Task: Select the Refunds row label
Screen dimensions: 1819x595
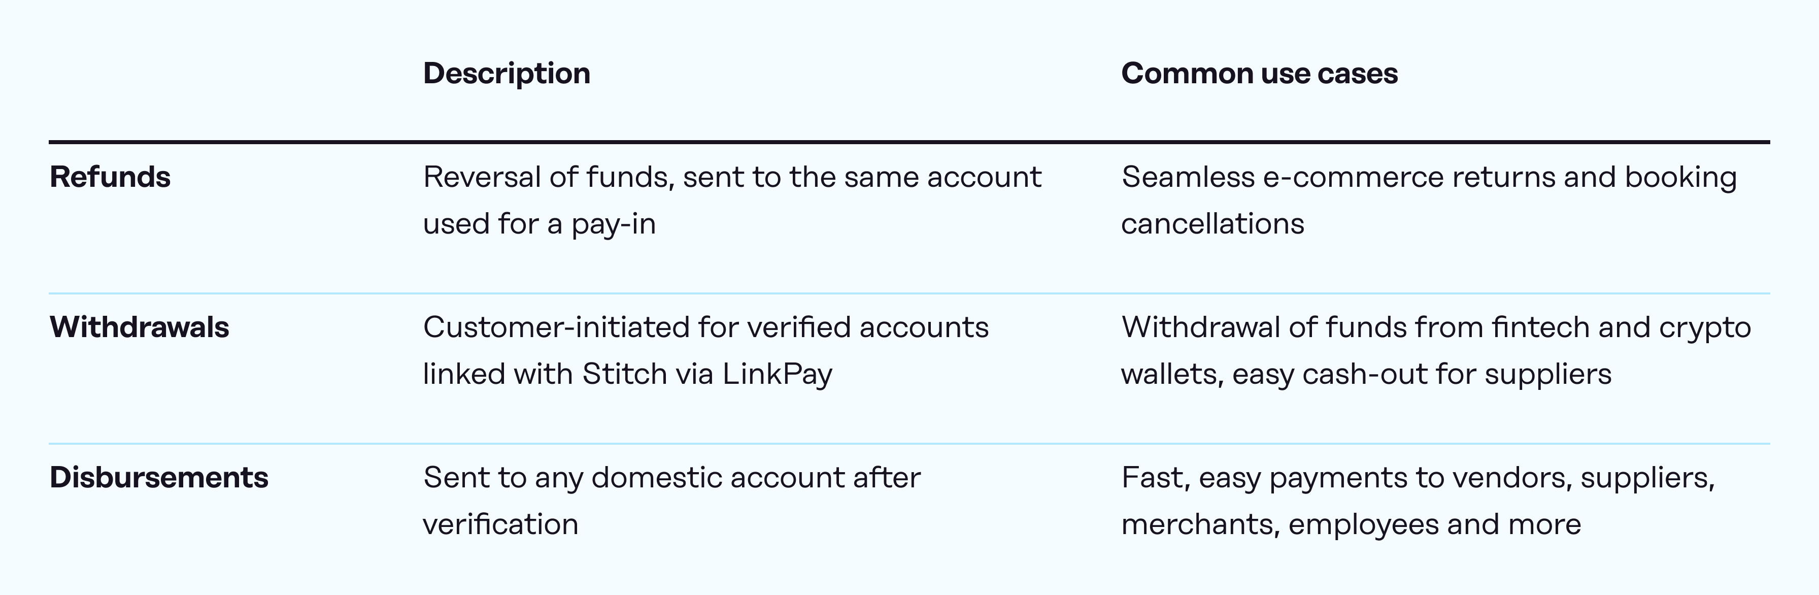Action: (110, 177)
